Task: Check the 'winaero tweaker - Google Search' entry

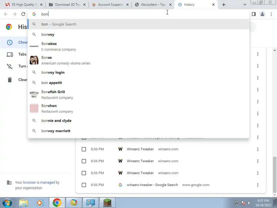Action: (x=84, y=185)
